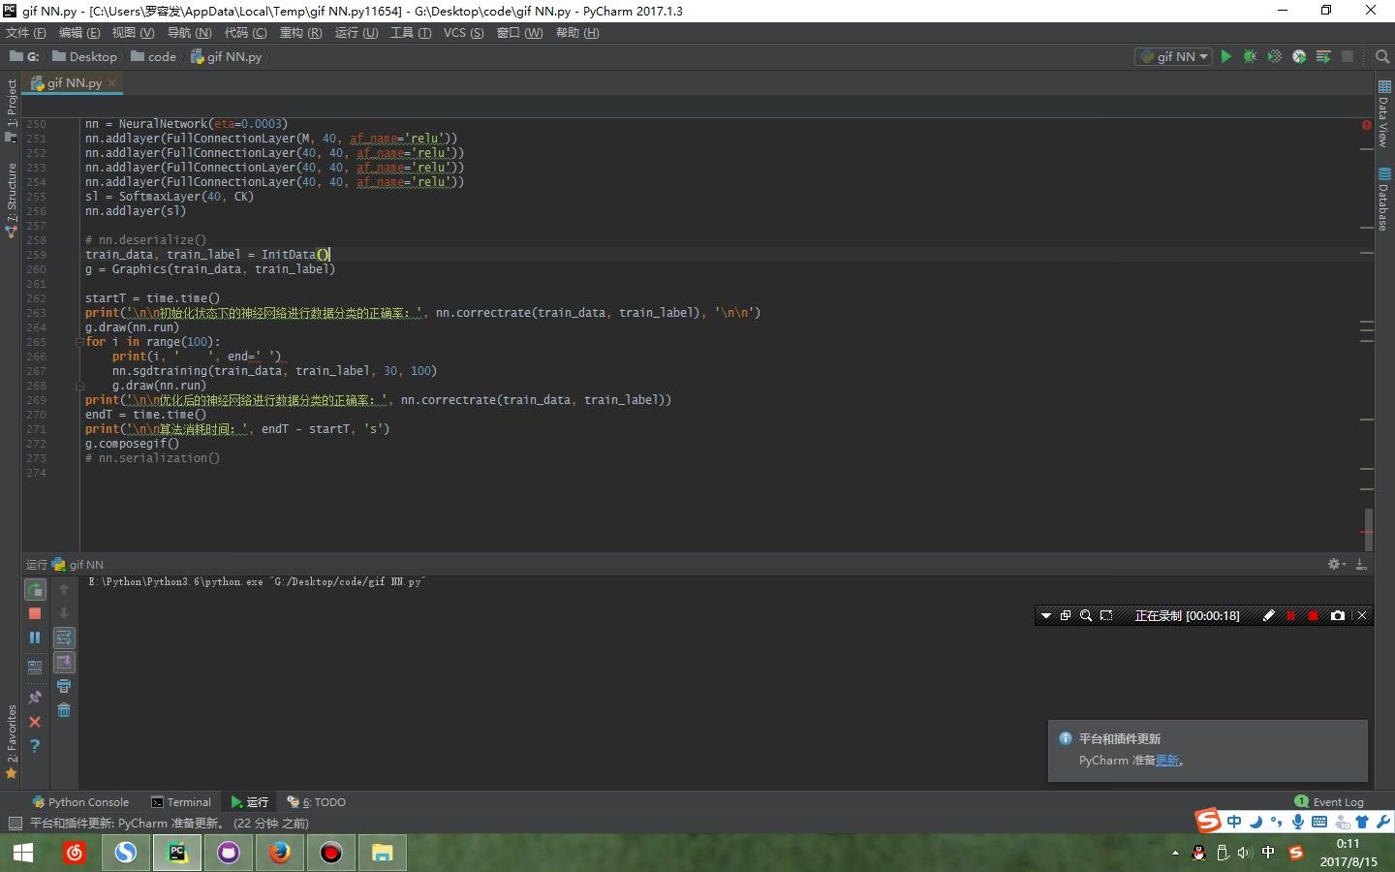Pause the screen recording
This screenshot has height=872, width=1395.
pyautogui.click(x=1290, y=615)
